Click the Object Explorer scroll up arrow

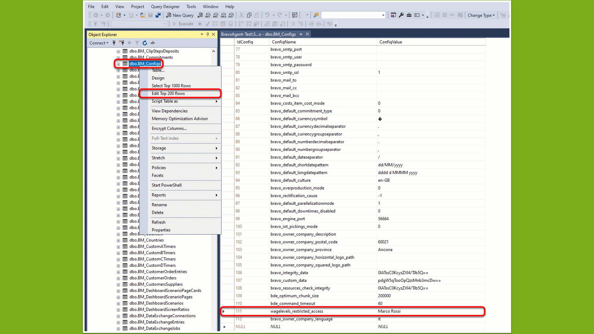(x=213, y=51)
